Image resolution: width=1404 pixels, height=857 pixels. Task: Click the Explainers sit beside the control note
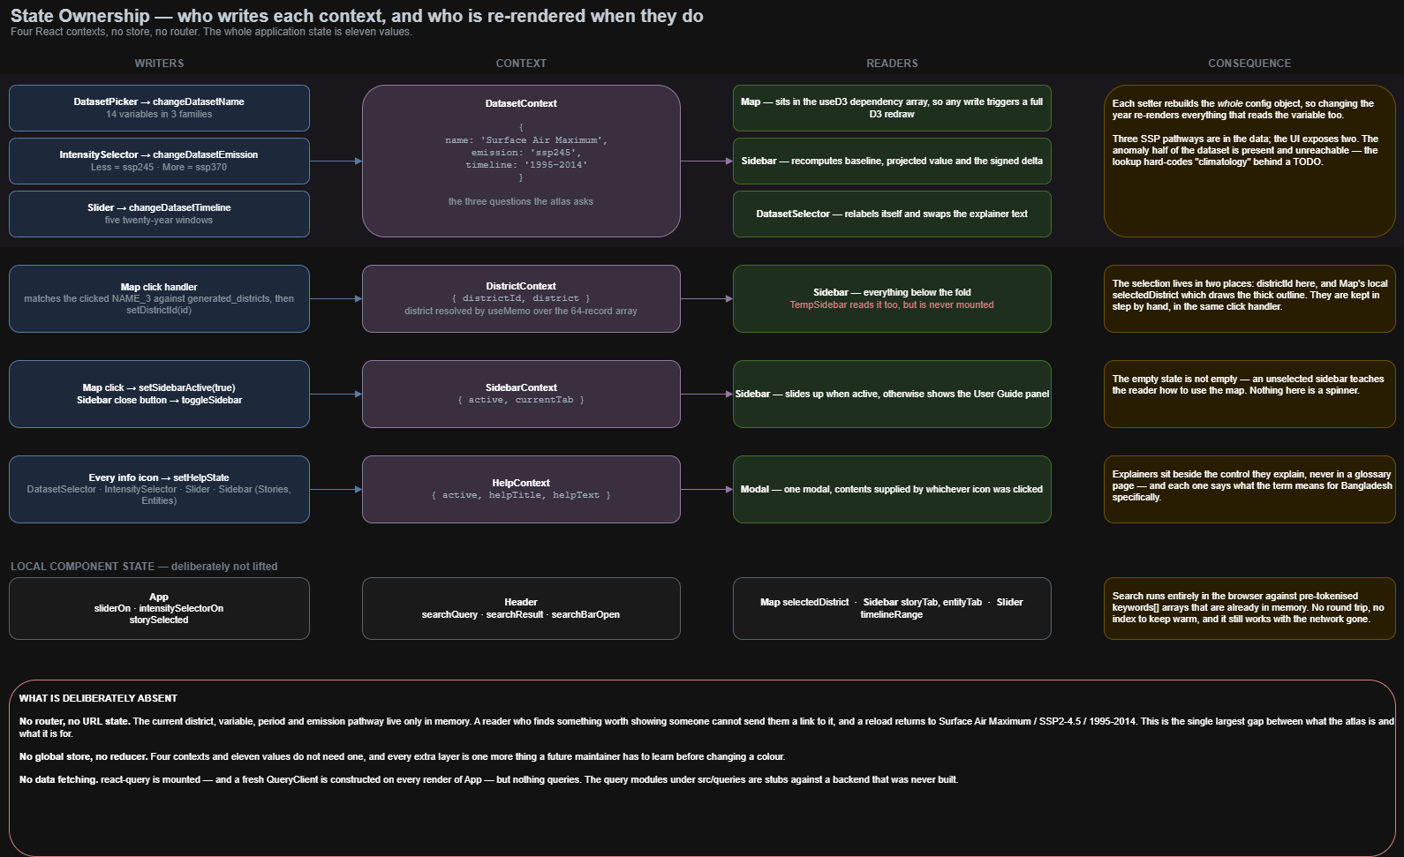tap(1249, 489)
